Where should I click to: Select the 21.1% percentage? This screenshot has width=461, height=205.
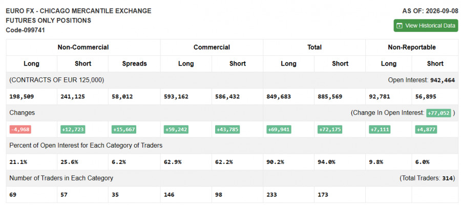tap(18, 162)
